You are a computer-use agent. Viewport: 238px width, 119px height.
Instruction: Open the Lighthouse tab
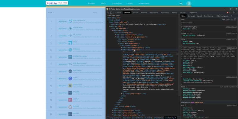[193, 12]
